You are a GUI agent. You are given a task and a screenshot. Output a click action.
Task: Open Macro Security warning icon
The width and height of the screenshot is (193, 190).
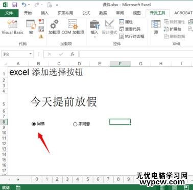click(41, 36)
